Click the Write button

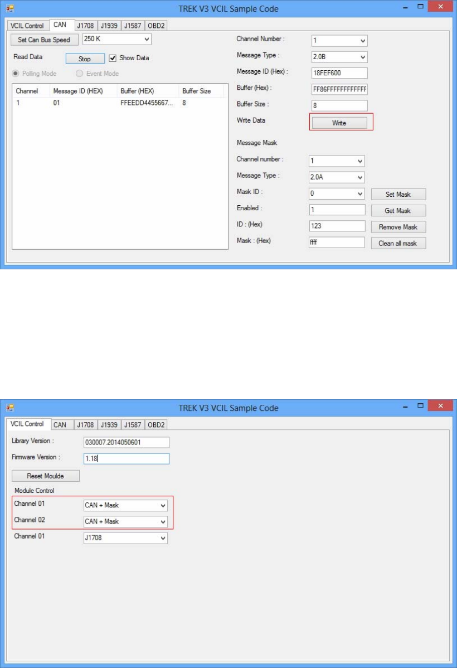tap(339, 123)
